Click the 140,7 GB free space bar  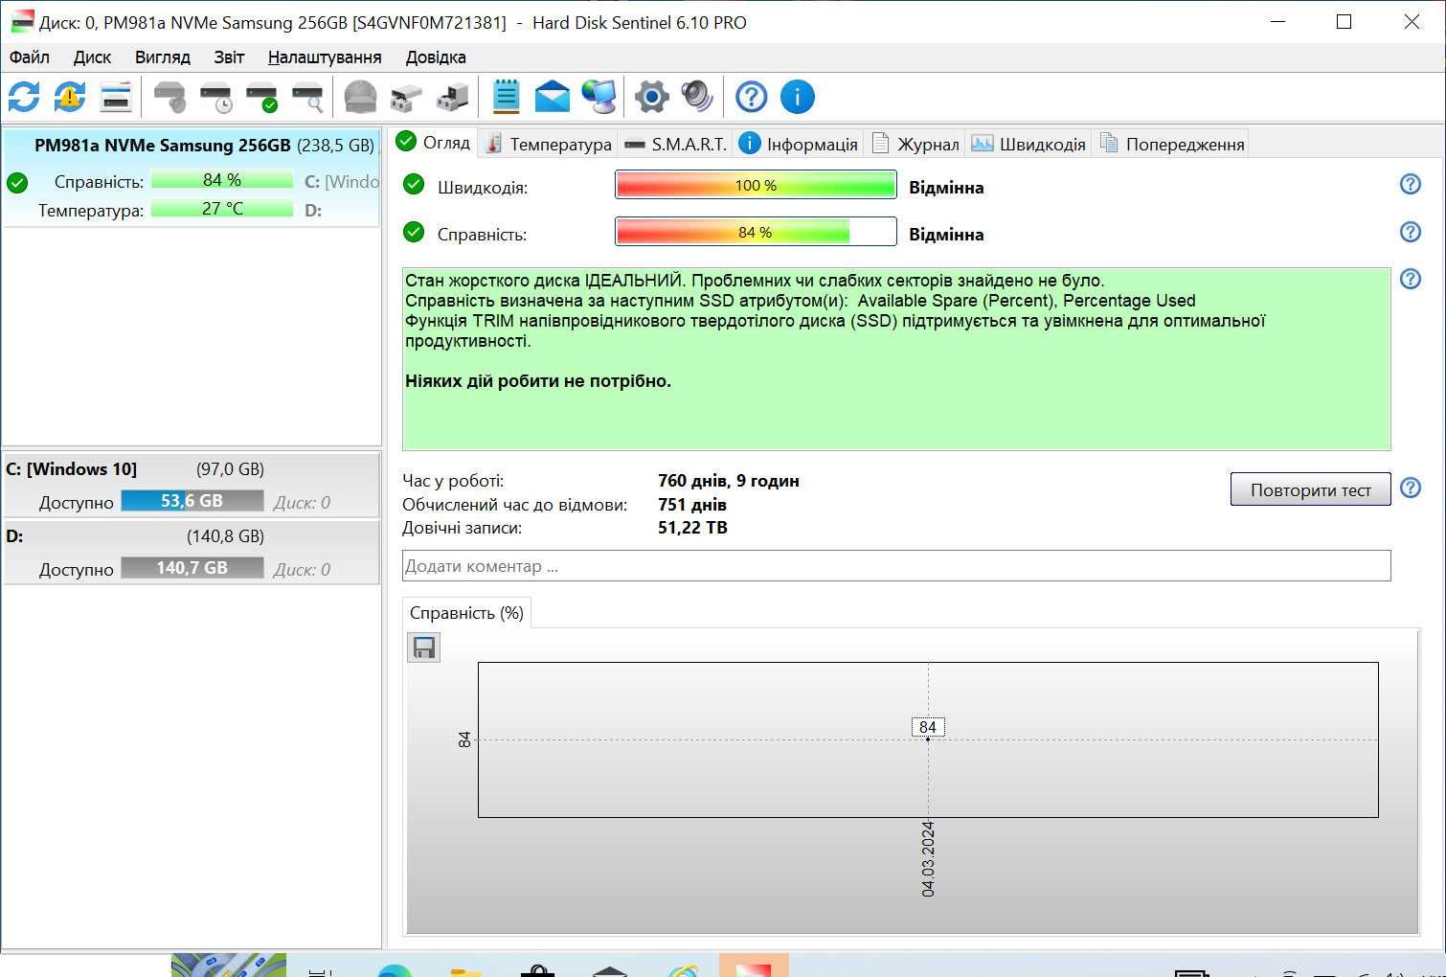(x=192, y=568)
